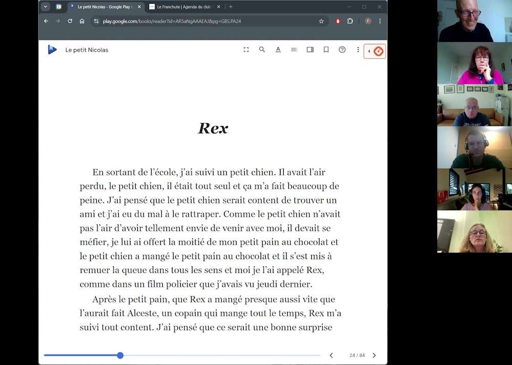Bookmark this page with the star icon
The height and width of the screenshot is (365, 512).
[x=322, y=21]
